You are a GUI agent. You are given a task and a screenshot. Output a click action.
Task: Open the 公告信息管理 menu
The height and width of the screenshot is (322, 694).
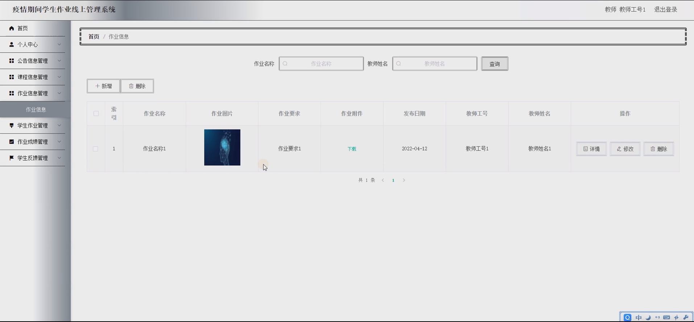pos(33,61)
